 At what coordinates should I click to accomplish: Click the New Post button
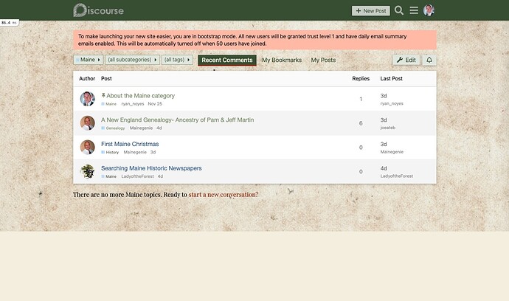[371, 11]
